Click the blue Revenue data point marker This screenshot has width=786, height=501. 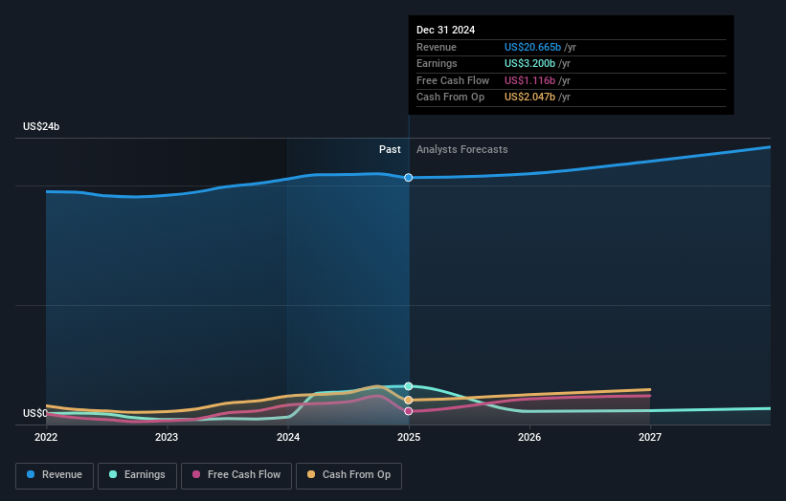409,178
